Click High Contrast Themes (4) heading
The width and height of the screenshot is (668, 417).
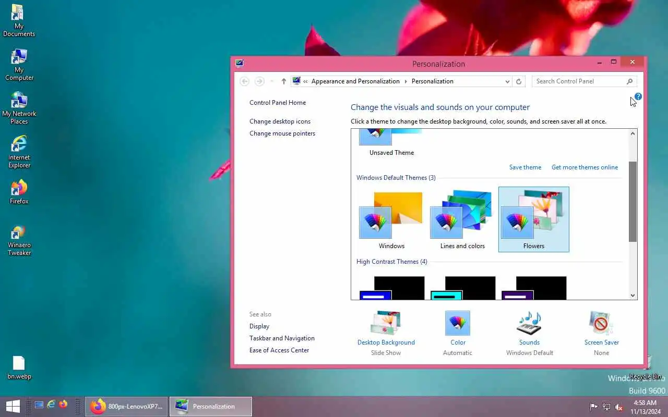[x=391, y=262]
